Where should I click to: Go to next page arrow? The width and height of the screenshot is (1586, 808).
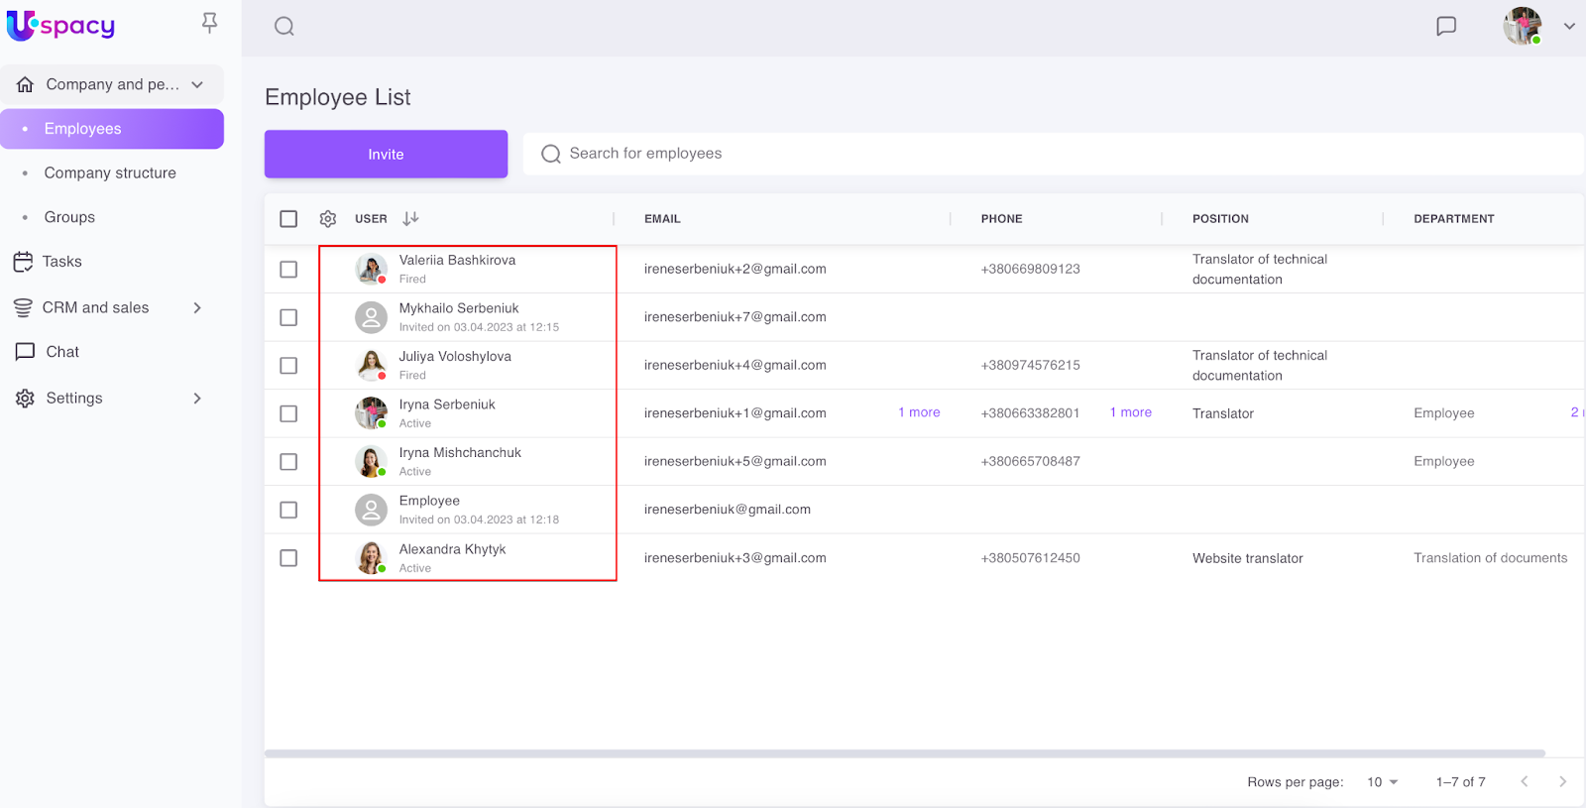tap(1562, 782)
